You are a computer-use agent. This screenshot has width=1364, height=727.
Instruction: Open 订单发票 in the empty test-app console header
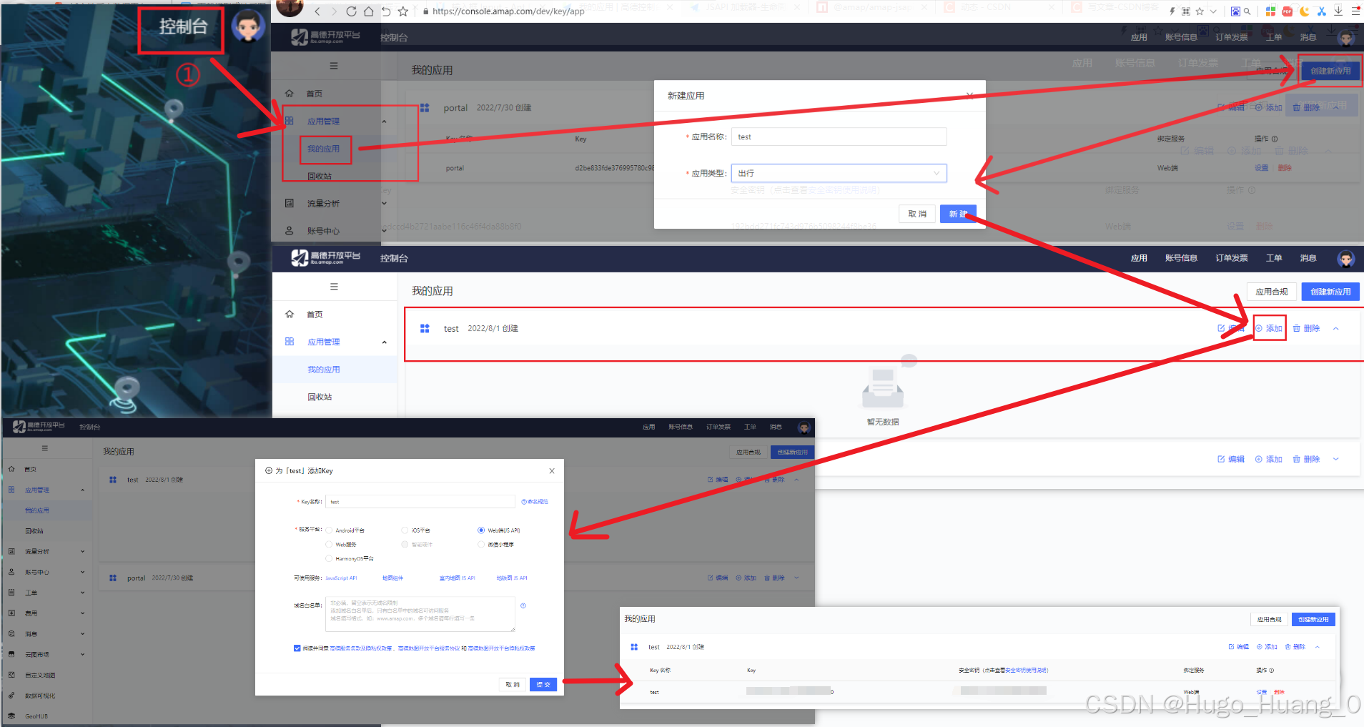pos(1232,258)
